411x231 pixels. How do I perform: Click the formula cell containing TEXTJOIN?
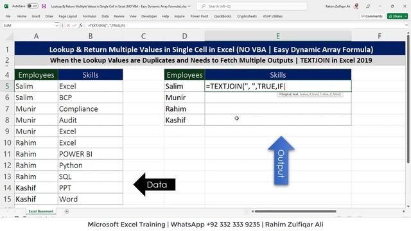[278, 86]
